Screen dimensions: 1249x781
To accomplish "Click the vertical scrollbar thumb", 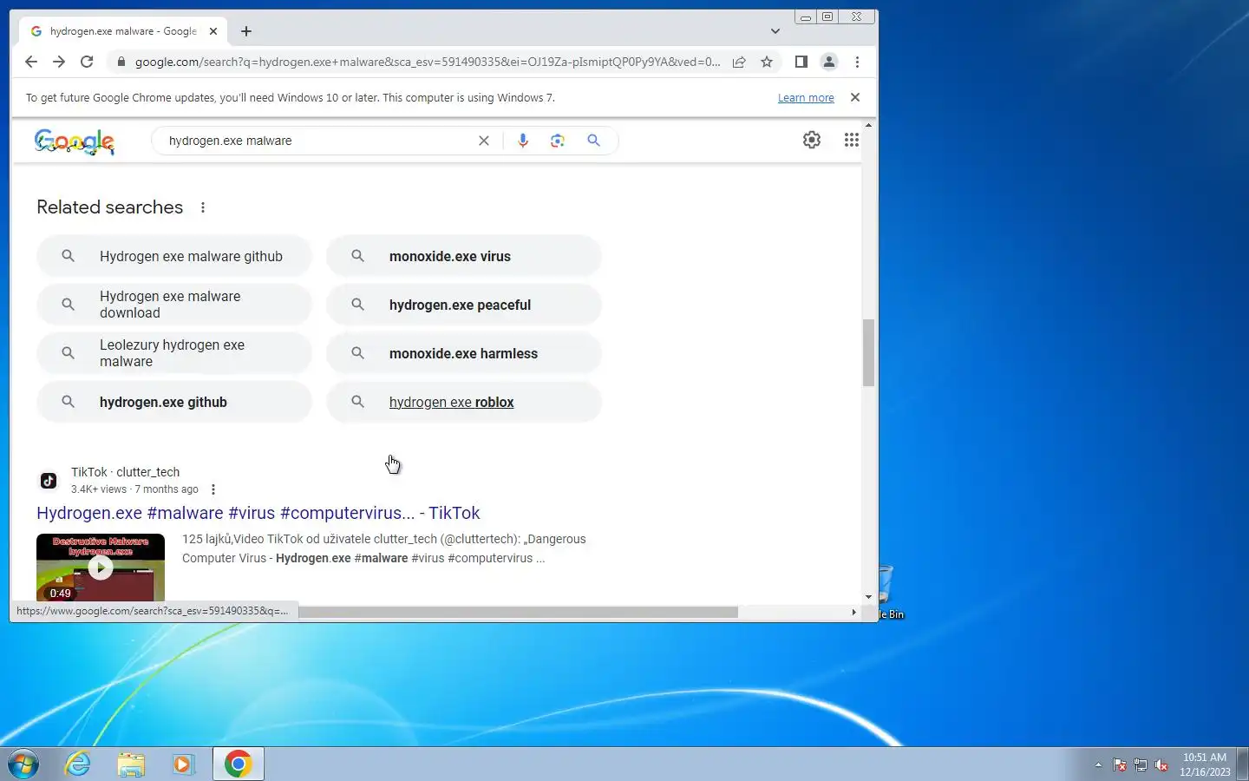I will [868, 352].
